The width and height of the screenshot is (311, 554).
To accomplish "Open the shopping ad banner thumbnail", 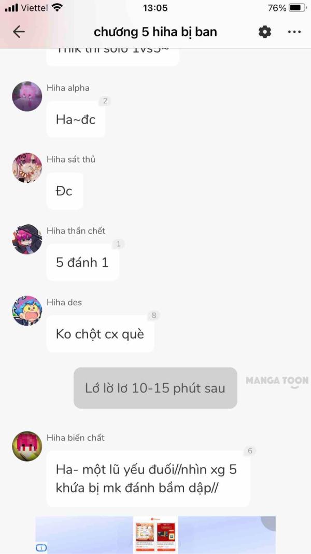I will [155, 535].
